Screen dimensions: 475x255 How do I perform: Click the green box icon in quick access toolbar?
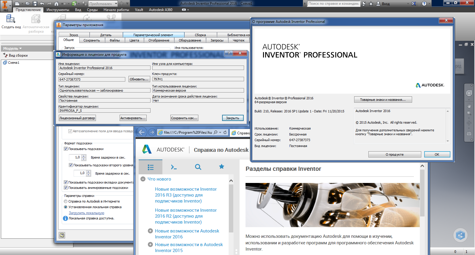(74, 4)
